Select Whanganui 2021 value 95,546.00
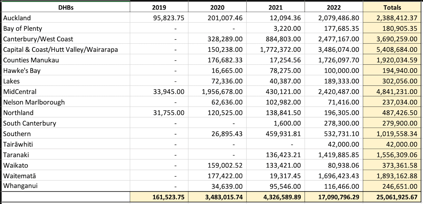This screenshot has height=204, width=423. (286, 187)
